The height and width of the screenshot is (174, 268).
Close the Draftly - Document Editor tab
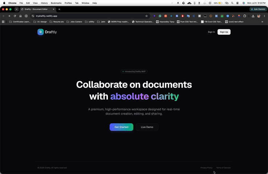(x=53, y=9)
